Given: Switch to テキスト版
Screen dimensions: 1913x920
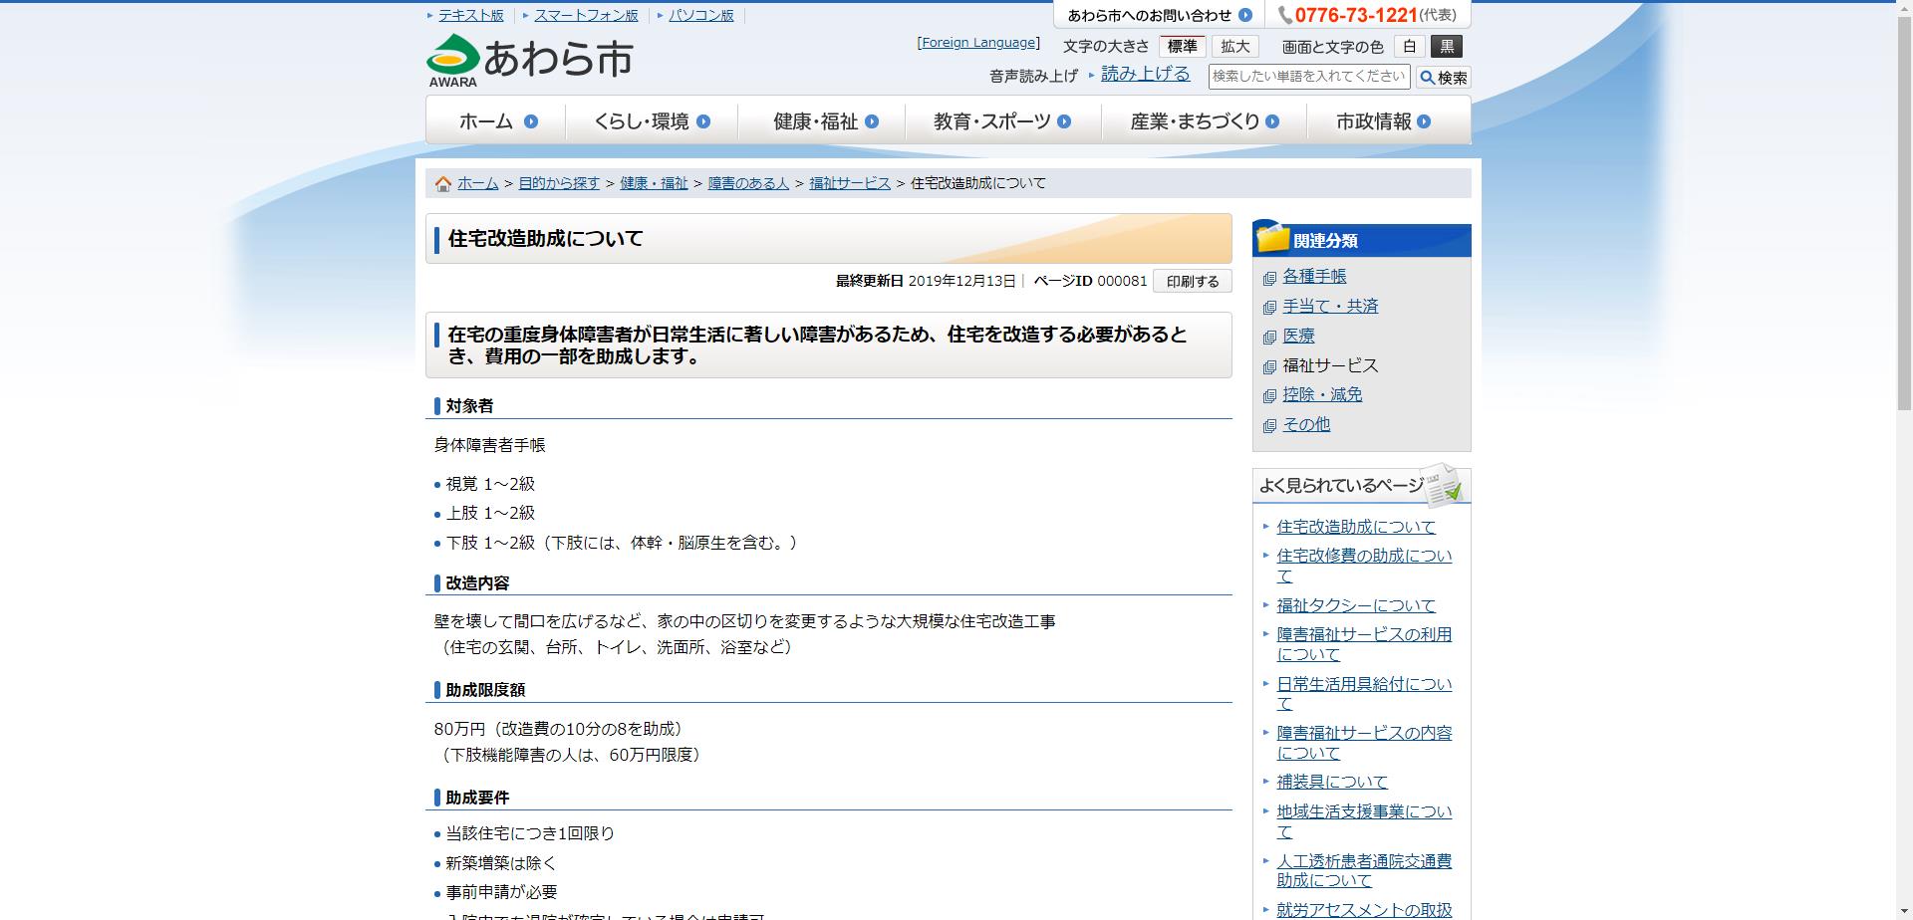Looking at the screenshot, I should (x=471, y=15).
